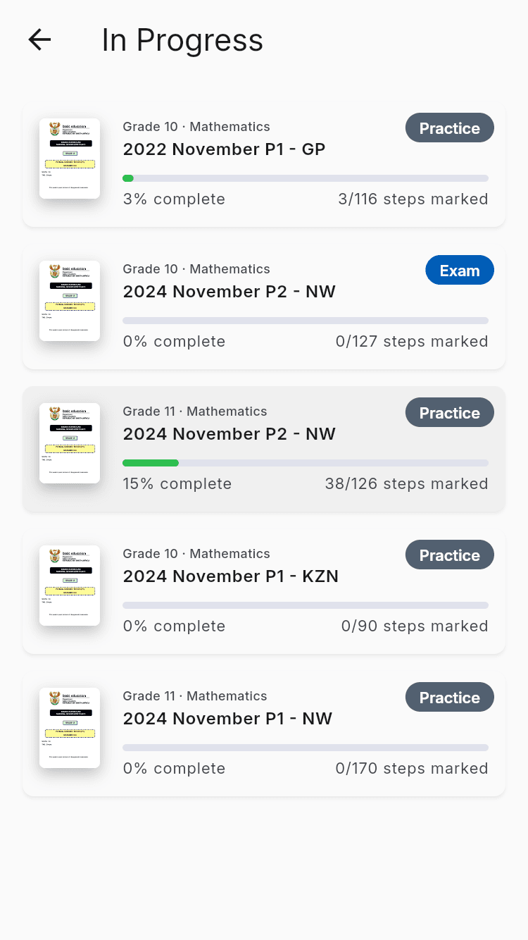The image size is (528, 940).
Task: Click the 15% progress bar on the Grade 11 card
Action: (x=306, y=463)
